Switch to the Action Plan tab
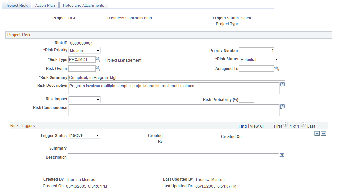Screen dimensions: 337x195 45,5
